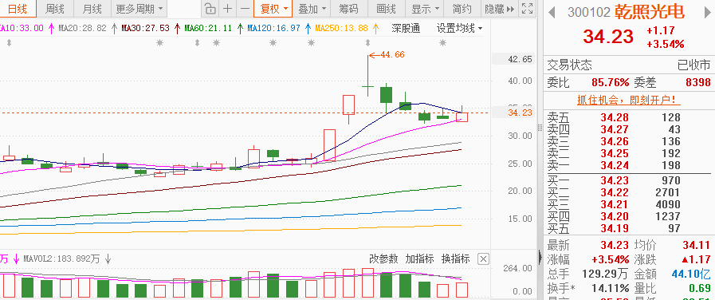Screen dimensions: 715x300
Task: Click 换指标 to change the indicator
Action: (455, 259)
